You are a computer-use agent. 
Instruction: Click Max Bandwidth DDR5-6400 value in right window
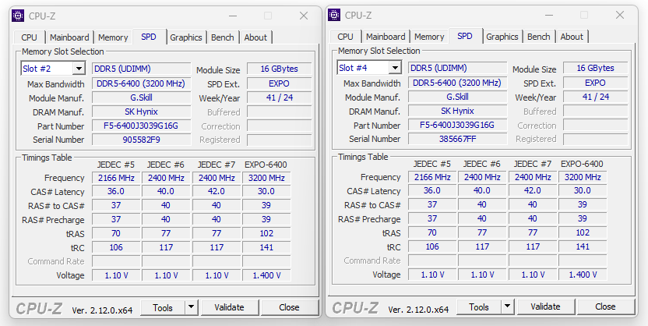click(x=457, y=83)
